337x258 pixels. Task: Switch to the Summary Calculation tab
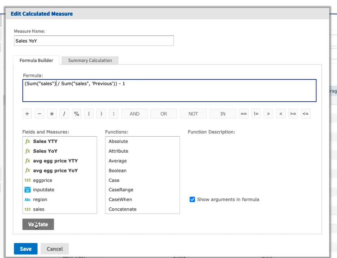pyautogui.click(x=90, y=60)
